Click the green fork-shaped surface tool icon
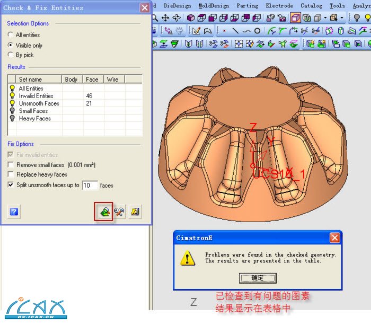 [x=282, y=44]
